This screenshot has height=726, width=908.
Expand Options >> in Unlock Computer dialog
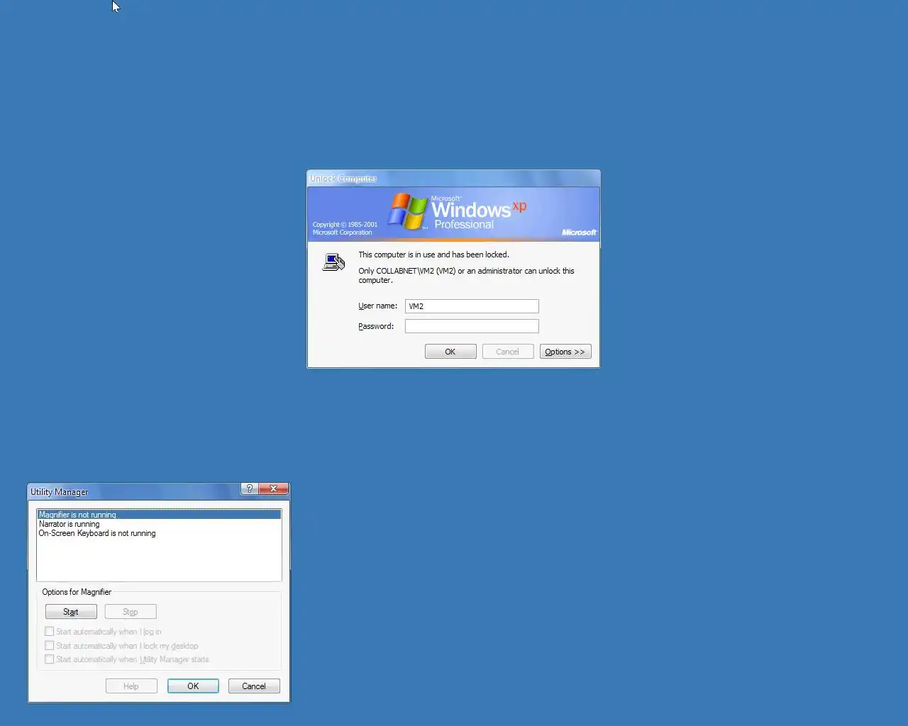(565, 352)
